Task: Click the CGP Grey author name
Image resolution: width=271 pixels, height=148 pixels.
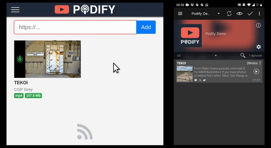Action: click(x=23, y=89)
